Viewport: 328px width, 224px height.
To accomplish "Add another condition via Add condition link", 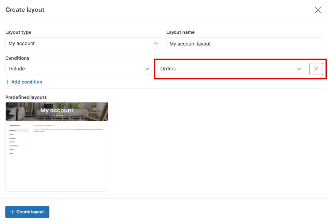I will (27, 82).
